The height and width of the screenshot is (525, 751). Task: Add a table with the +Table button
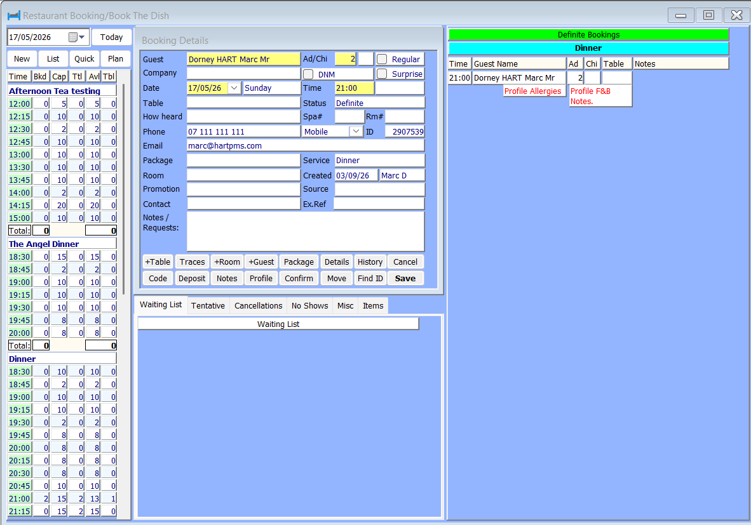(x=158, y=262)
